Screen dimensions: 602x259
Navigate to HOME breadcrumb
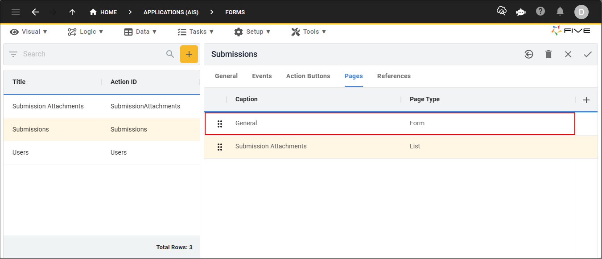(x=103, y=12)
